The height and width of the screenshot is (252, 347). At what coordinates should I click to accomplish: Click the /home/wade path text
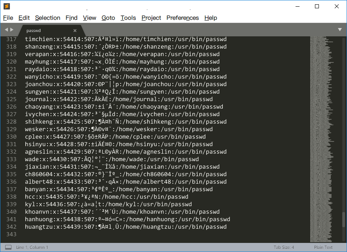(x=127, y=159)
